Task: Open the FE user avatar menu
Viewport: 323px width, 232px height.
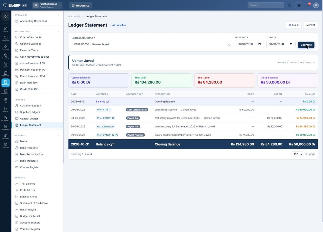Action: coord(316,5)
